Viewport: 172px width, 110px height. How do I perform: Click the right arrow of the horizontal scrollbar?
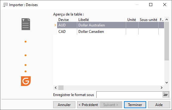(x=162, y=88)
